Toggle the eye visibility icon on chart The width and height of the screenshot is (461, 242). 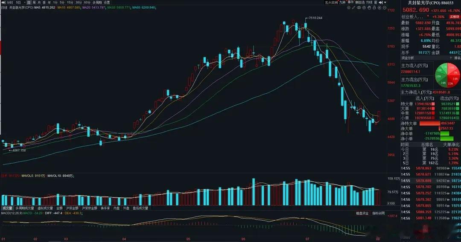pyautogui.click(x=359, y=8)
